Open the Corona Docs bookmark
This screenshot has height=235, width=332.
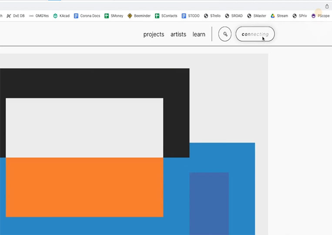pos(87,16)
